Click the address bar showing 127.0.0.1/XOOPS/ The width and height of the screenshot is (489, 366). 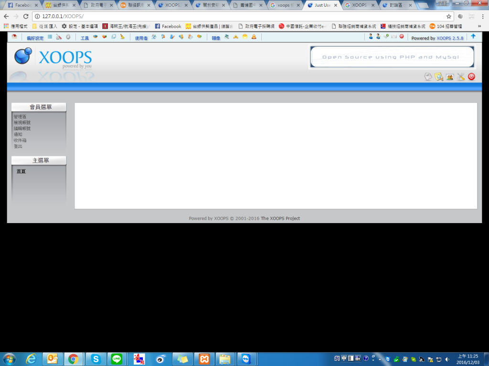[239, 16]
